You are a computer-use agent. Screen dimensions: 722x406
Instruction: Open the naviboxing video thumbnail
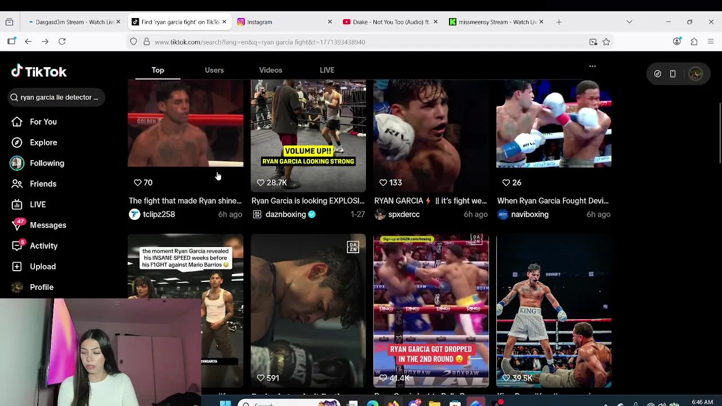554,135
